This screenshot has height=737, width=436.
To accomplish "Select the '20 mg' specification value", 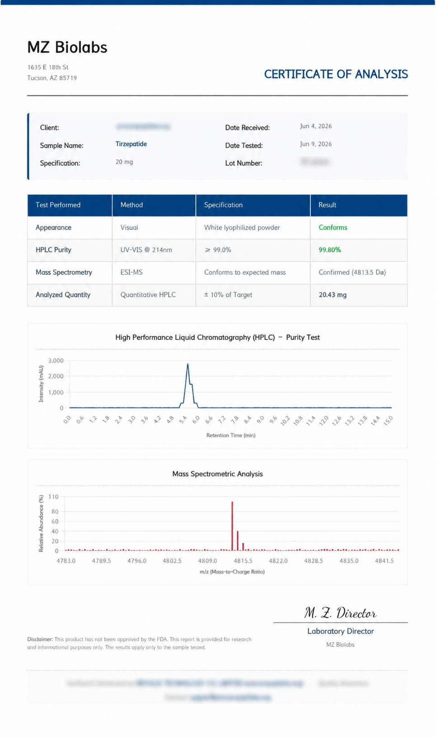I will tap(124, 161).
